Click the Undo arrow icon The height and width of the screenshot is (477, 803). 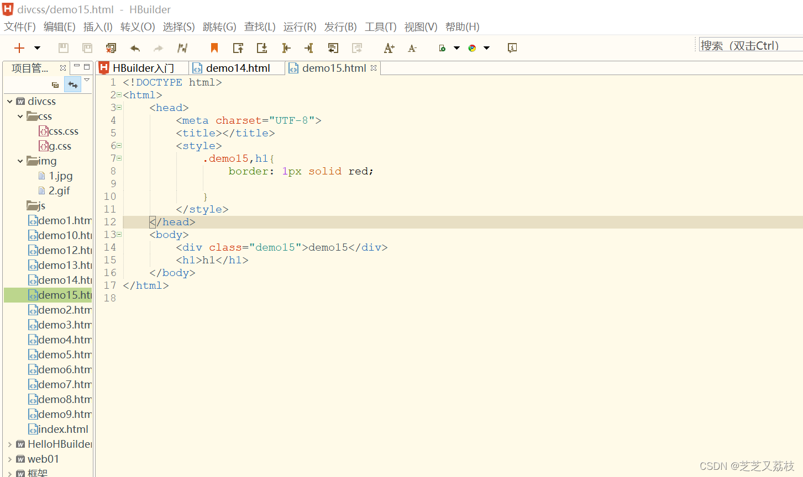click(135, 48)
